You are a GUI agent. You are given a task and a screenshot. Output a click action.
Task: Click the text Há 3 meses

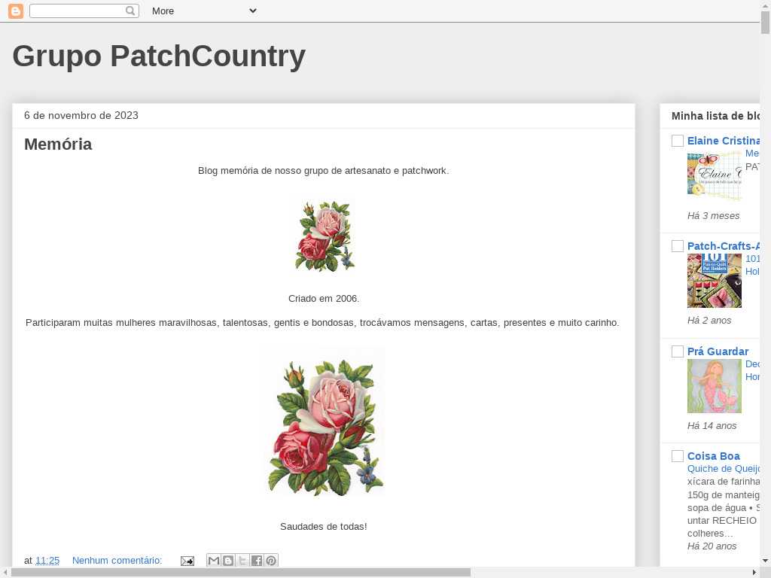(x=714, y=216)
